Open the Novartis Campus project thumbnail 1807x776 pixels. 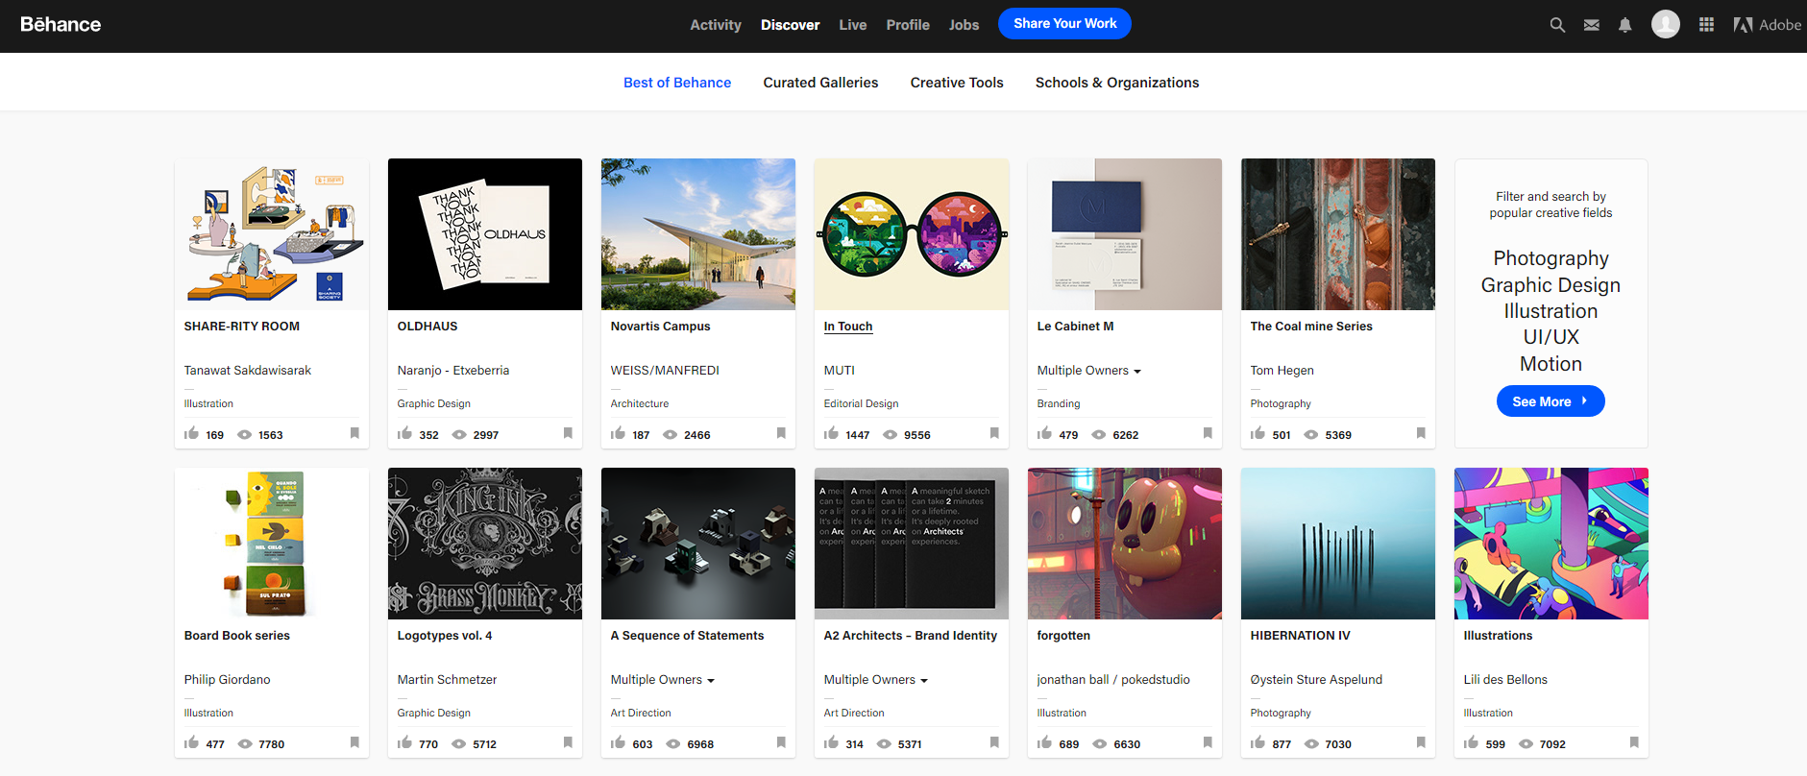pyautogui.click(x=698, y=234)
